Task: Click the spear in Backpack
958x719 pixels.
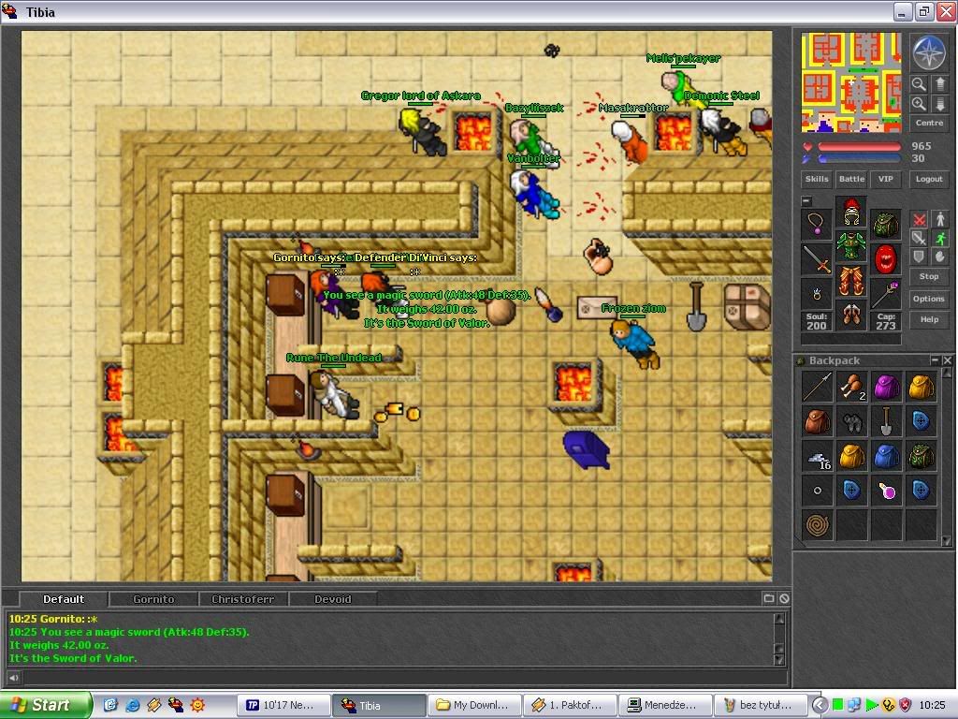Action: pyautogui.click(x=817, y=387)
